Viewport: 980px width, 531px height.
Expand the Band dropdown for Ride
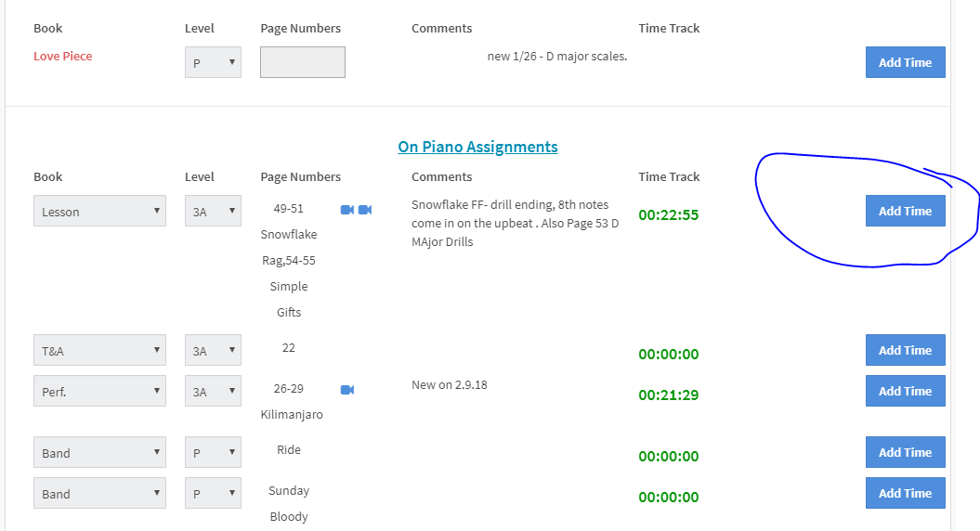(x=100, y=452)
